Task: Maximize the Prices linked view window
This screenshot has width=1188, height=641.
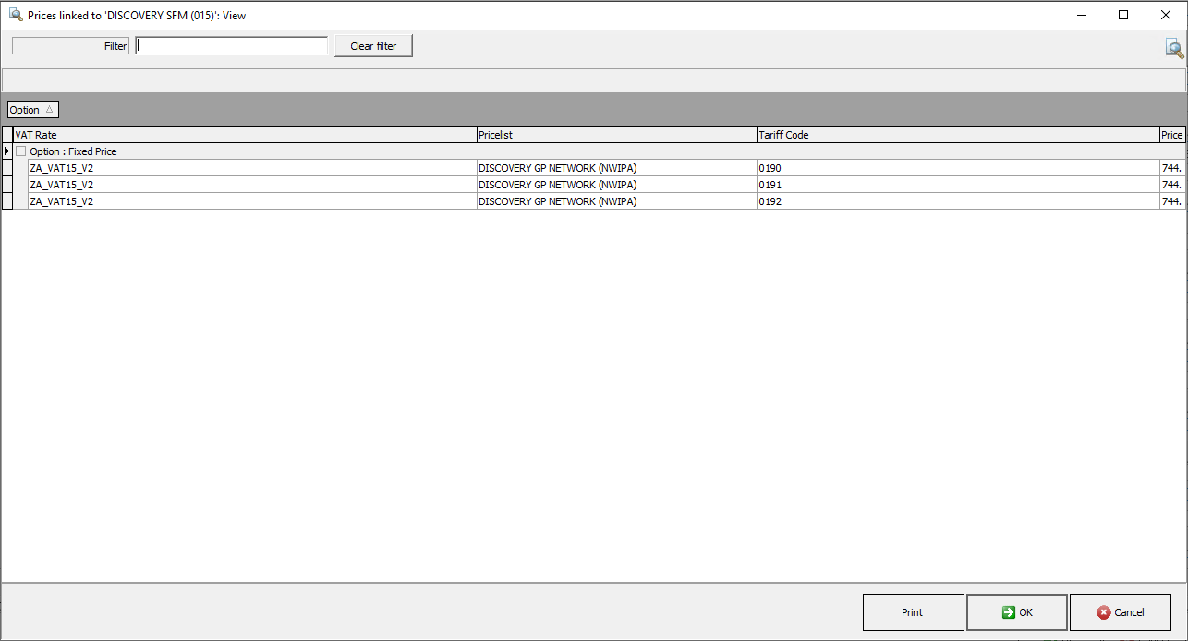Action: pos(1123,15)
